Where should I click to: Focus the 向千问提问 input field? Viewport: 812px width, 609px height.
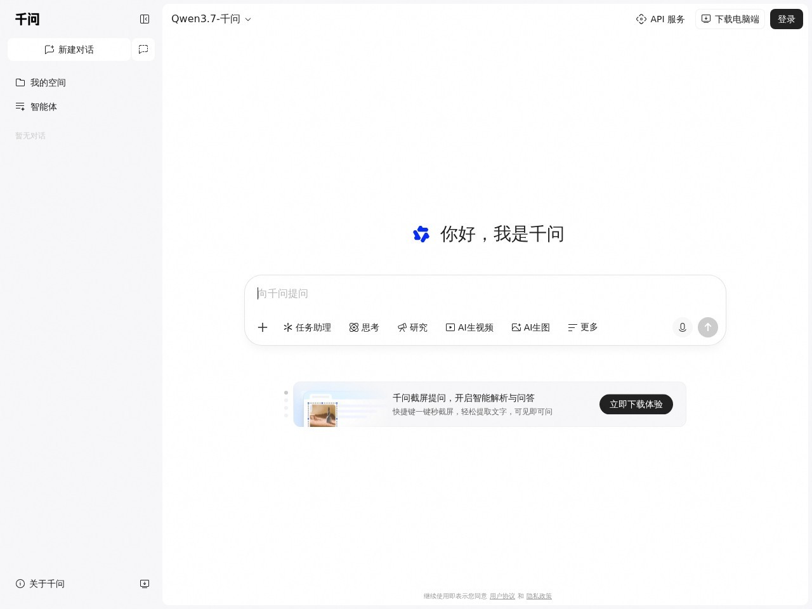pyautogui.click(x=485, y=294)
